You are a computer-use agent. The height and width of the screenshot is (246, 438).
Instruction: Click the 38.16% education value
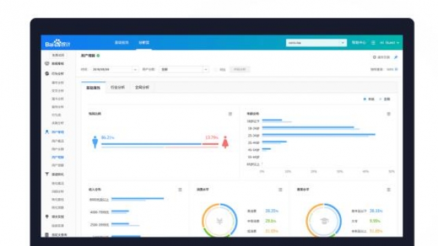tap(376, 211)
